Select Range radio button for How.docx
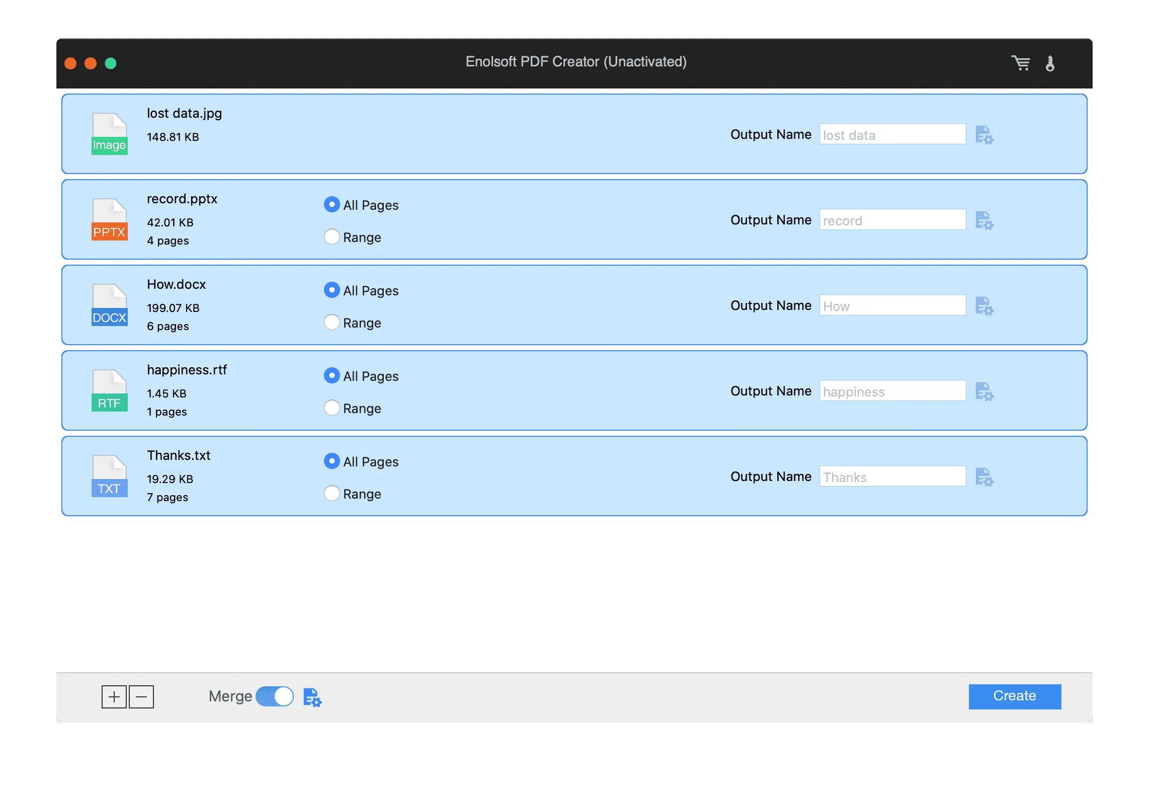The width and height of the screenshot is (1149, 797). (x=332, y=322)
